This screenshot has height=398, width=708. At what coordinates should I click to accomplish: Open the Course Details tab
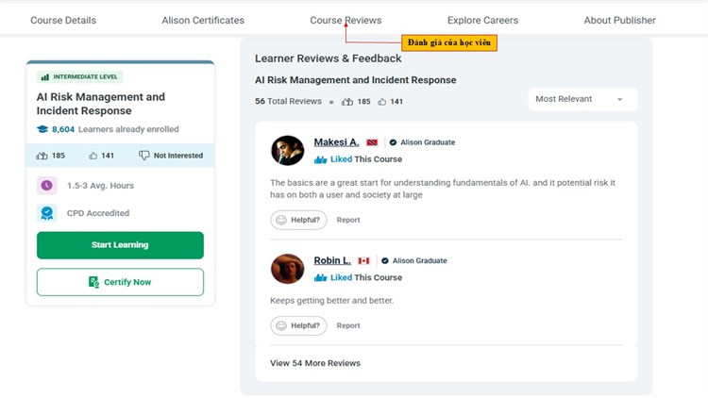(x=63, y=21)
